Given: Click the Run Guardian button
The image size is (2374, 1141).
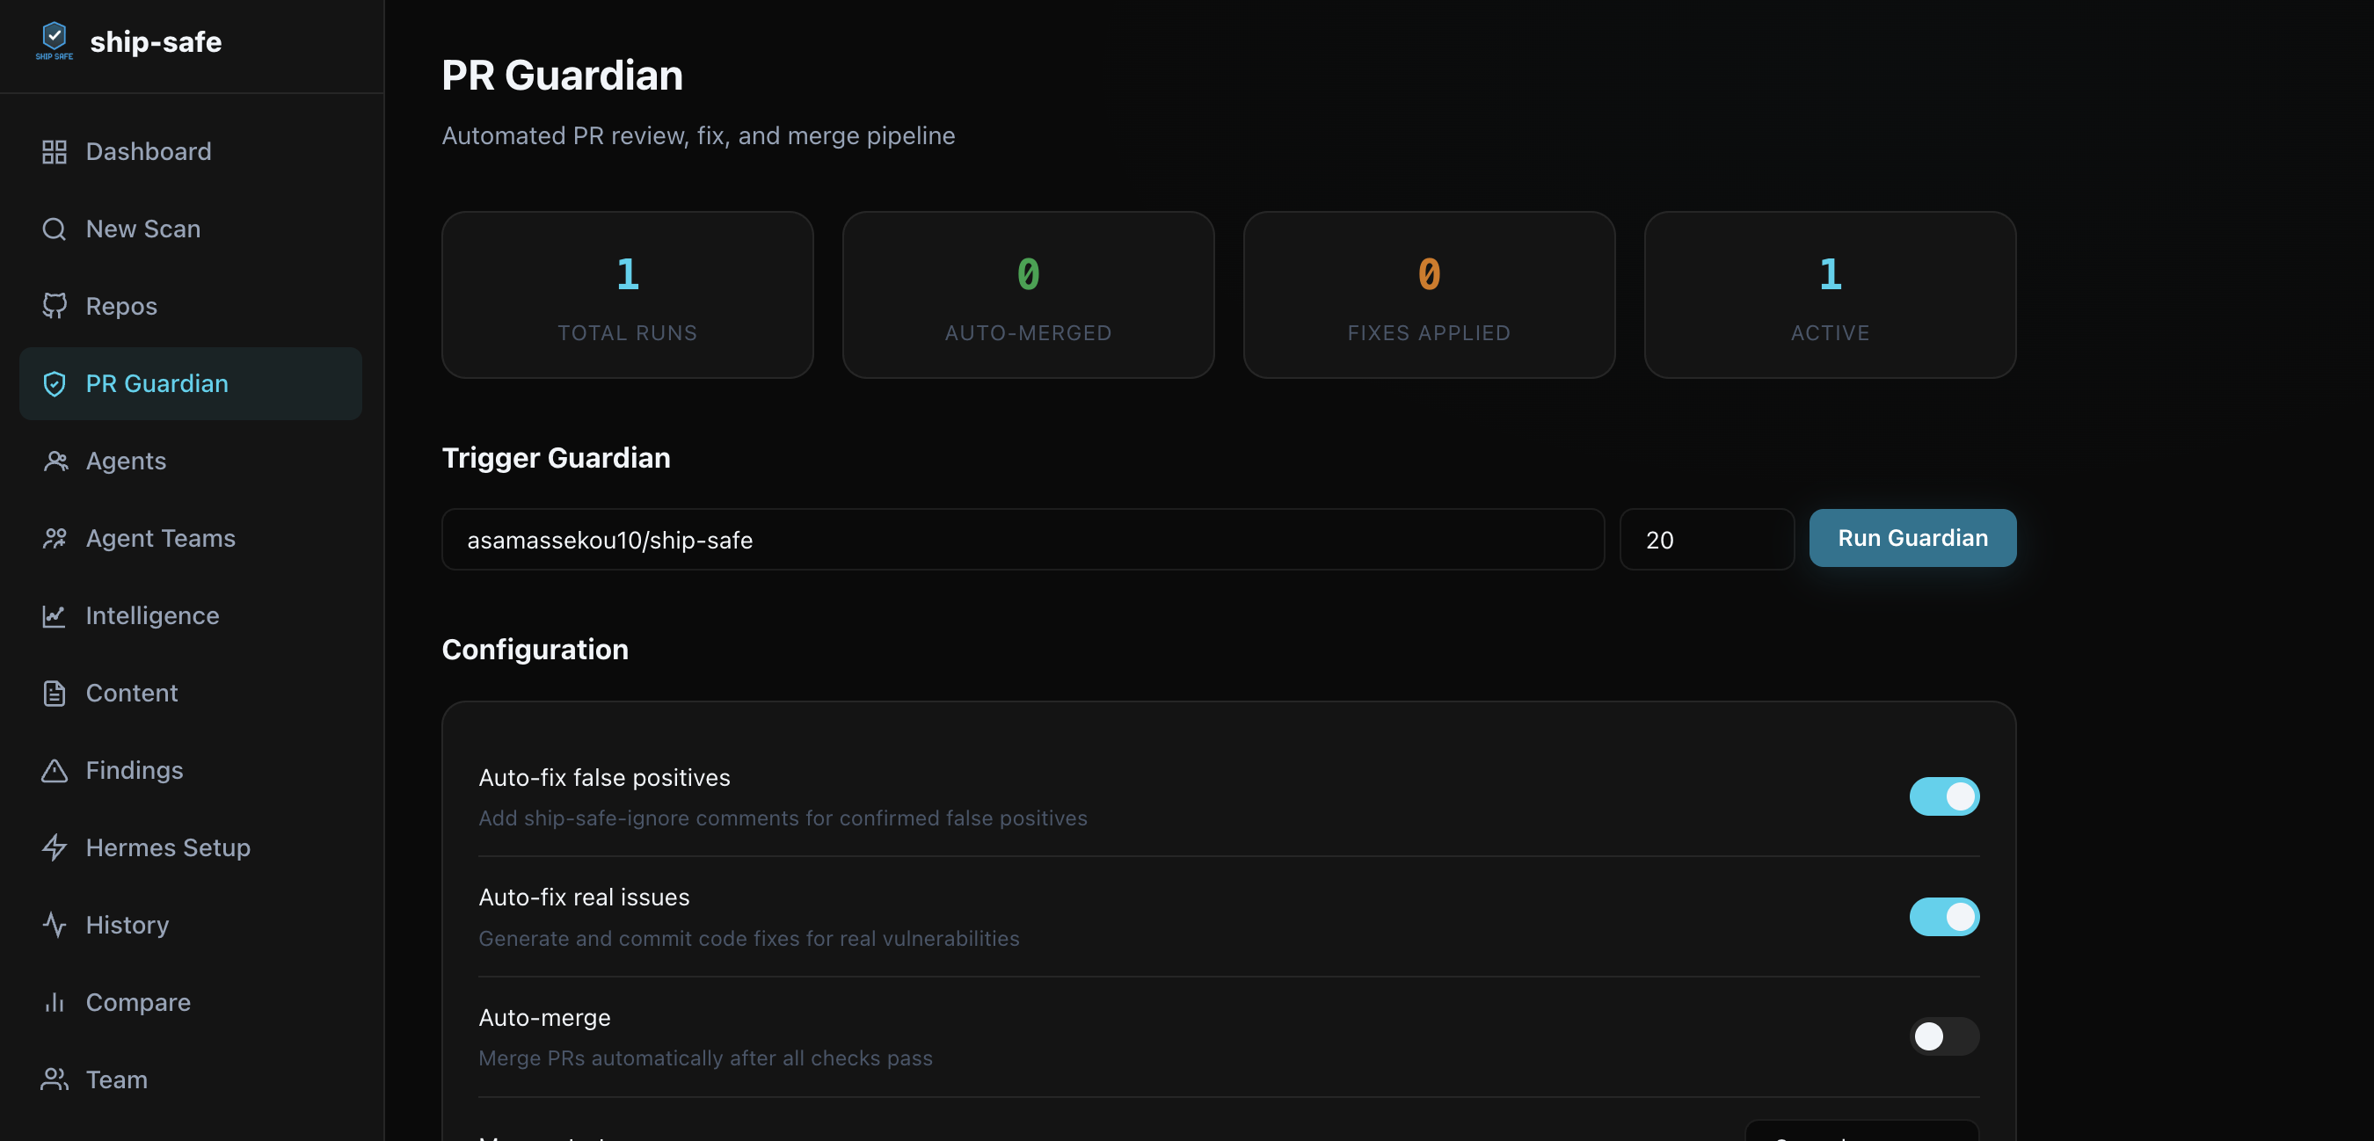Looking at the screenshot, I should [x=1912, y=538].
